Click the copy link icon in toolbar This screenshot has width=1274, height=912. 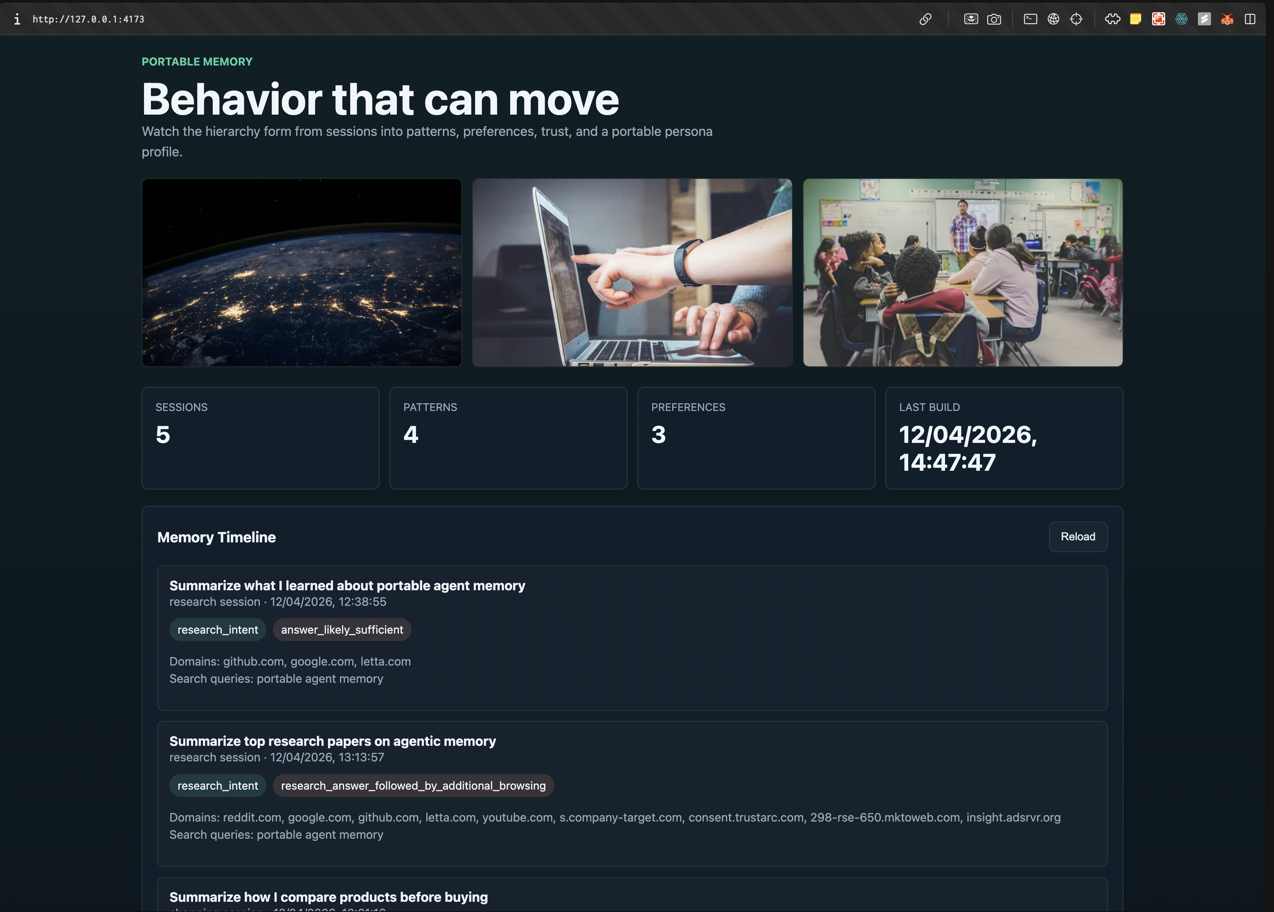point(925,19)
